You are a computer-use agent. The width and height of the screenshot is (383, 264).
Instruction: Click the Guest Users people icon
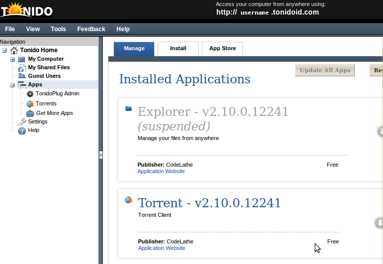click(x=22, y=76)
